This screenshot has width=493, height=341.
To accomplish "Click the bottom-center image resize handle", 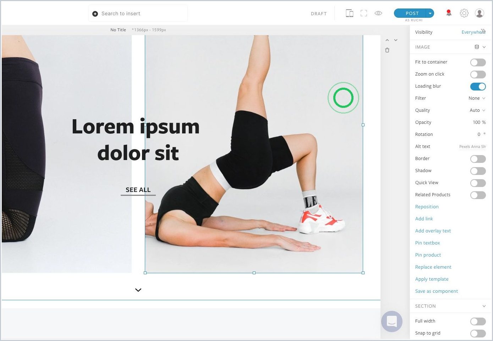I will [254, 273].
